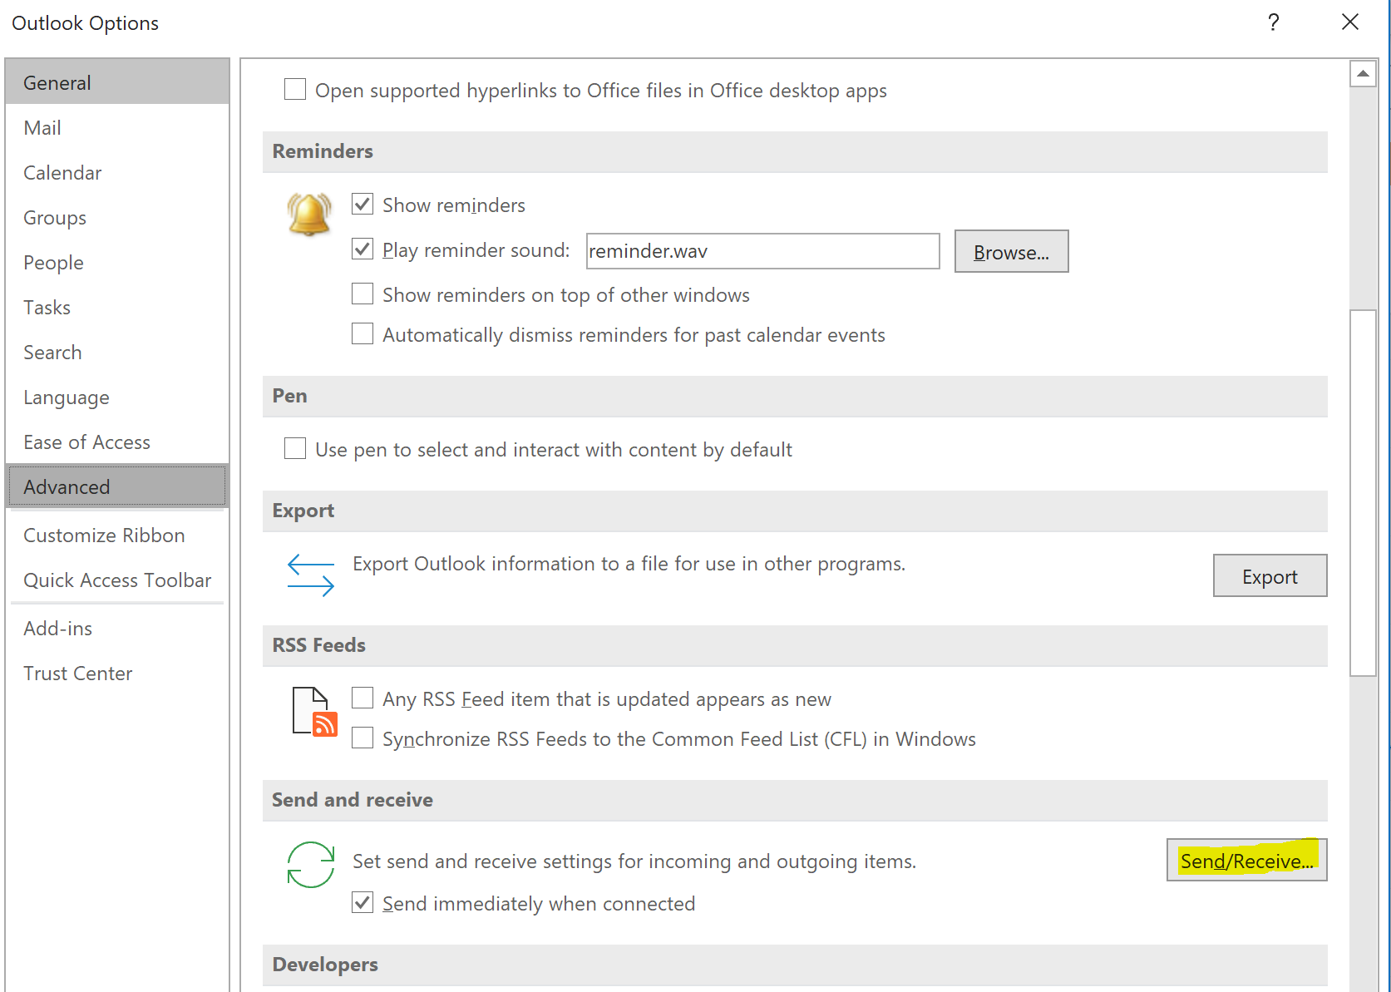Click the RSS feed document icon

314,712
